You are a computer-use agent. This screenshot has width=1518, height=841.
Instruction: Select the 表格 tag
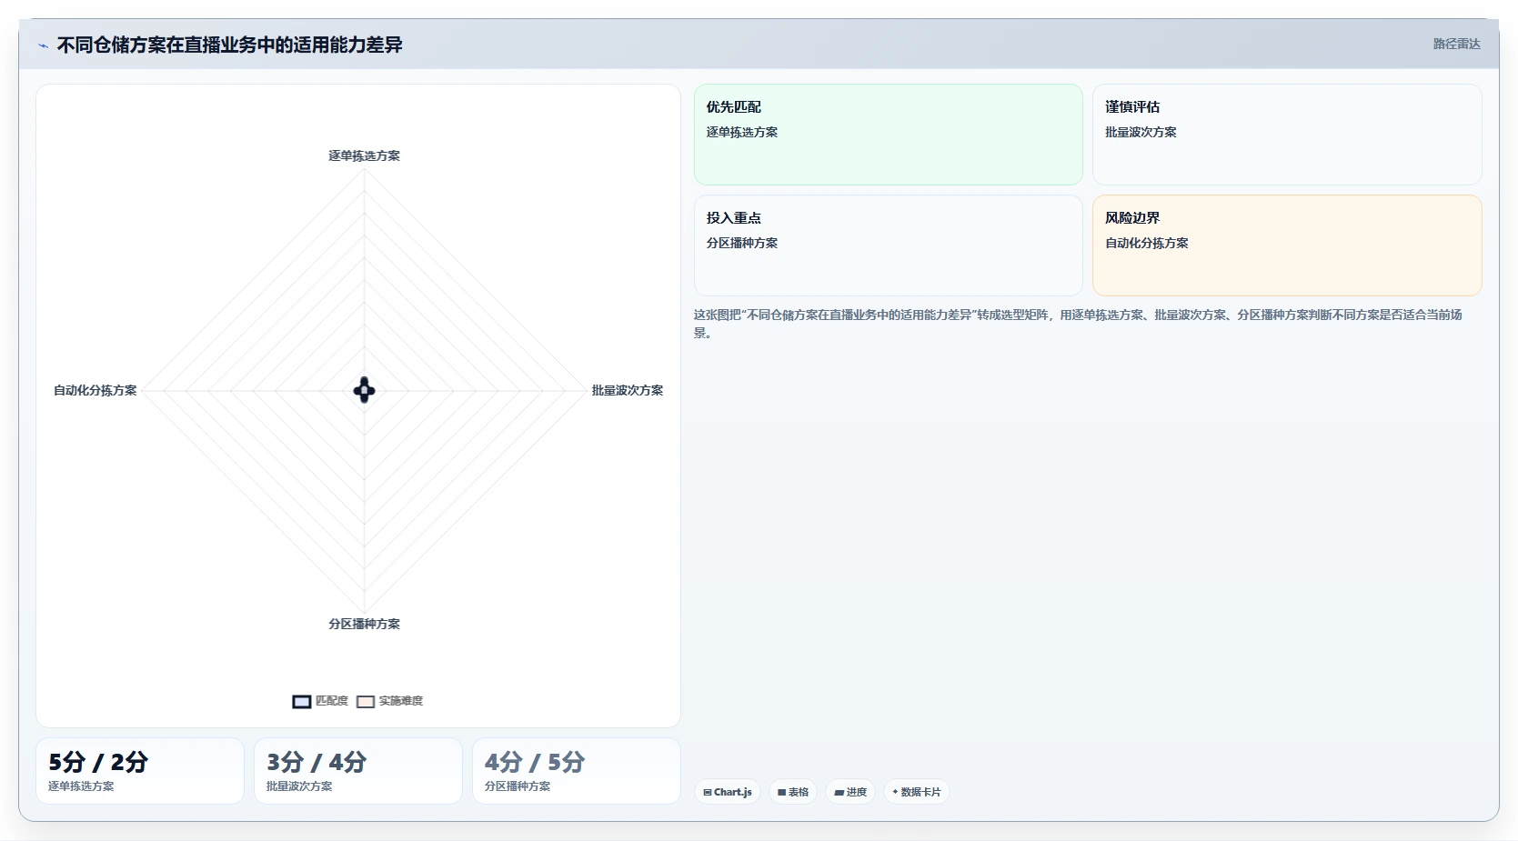pyautogui.click(x=793, y=792)
